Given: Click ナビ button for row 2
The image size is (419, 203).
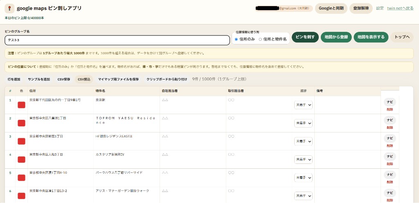Looking at the screenshot, I should click(390, 120).
